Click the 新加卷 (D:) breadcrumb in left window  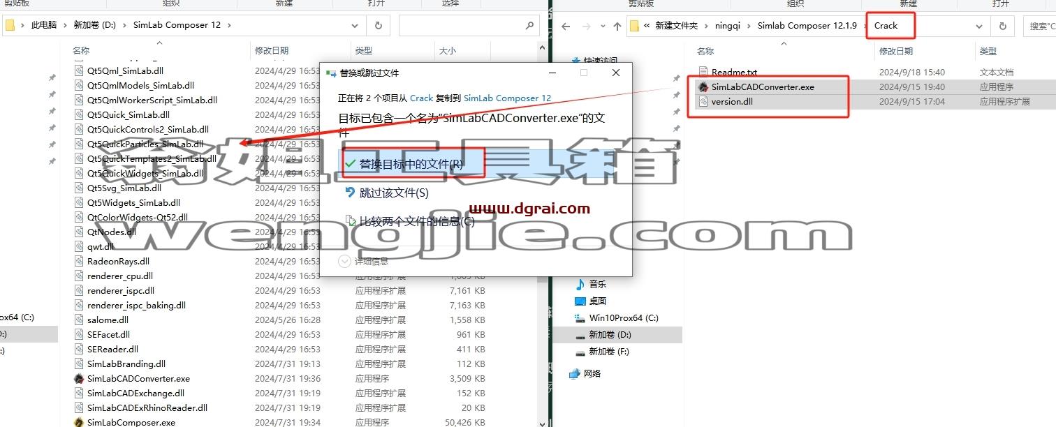point(95,25)
